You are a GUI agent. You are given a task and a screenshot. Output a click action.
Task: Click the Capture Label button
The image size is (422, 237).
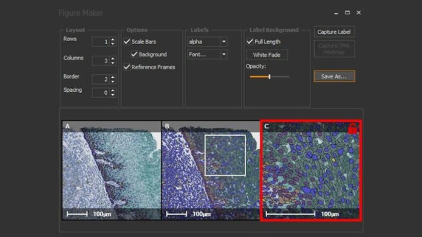coord(334,32)
